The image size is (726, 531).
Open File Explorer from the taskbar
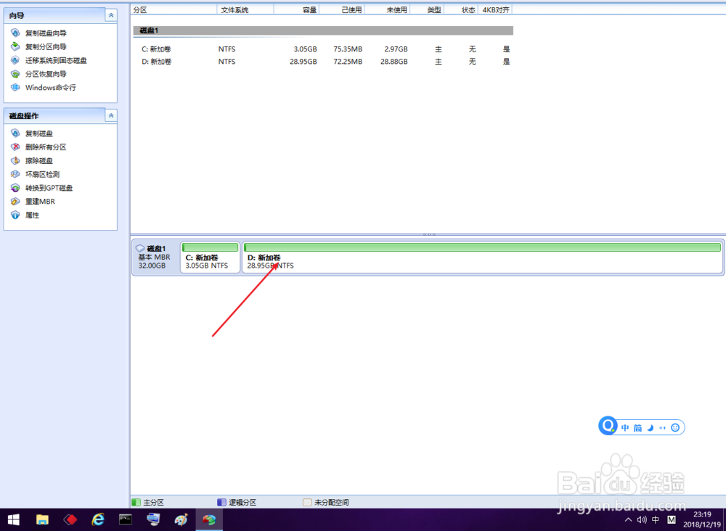click(42, 520)
